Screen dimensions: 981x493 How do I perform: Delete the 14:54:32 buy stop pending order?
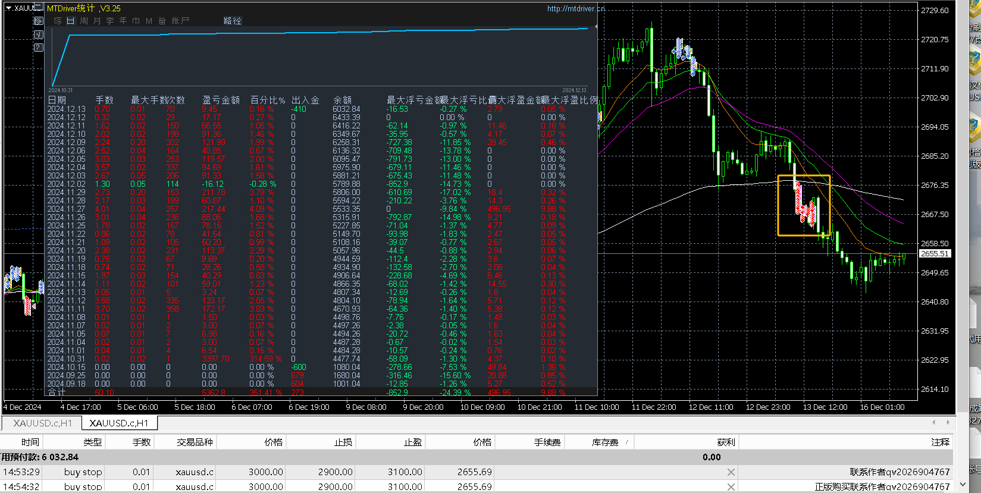[731, 486]
